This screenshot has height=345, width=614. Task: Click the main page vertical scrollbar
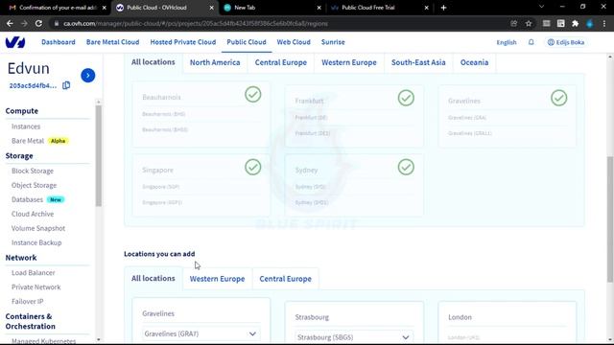610,219
